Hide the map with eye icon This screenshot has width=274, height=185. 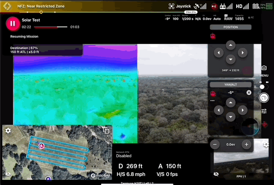(8, 174)
